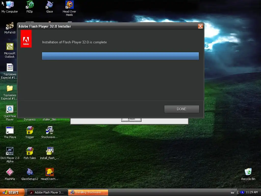This screenshot has width=261, height=196.
Task: Select the HeadOverH... installer icon
Action: point(49,174)
